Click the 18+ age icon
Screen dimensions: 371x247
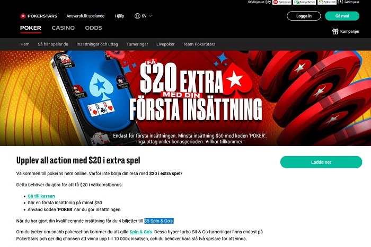(268, 2)
